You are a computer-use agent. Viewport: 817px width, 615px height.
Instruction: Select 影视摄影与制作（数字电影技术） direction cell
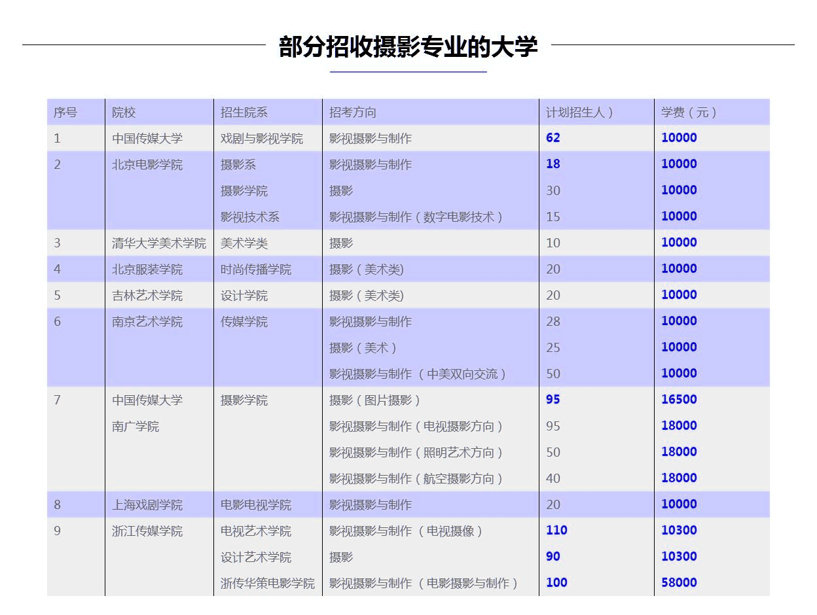click(x=415, y=217)
